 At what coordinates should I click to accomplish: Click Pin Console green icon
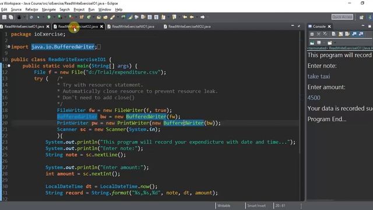(312, 43)
